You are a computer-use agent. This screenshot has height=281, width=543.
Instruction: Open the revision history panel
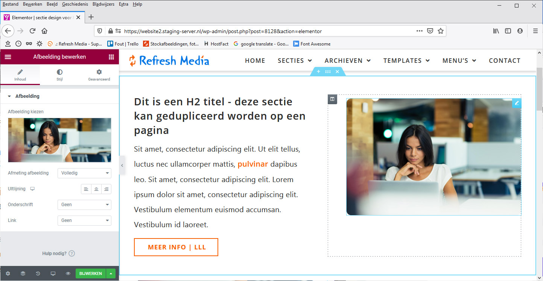click(38, 273)
